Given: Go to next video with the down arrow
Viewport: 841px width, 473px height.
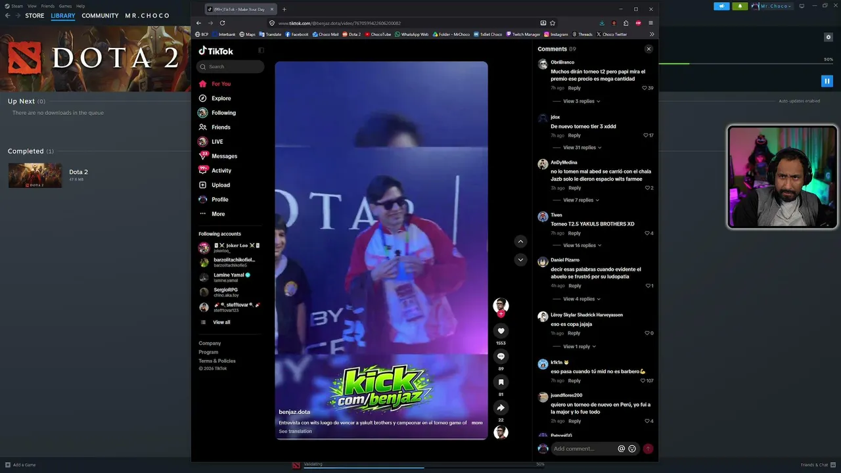Looking at the screenshot, I should tap(520, 259).
